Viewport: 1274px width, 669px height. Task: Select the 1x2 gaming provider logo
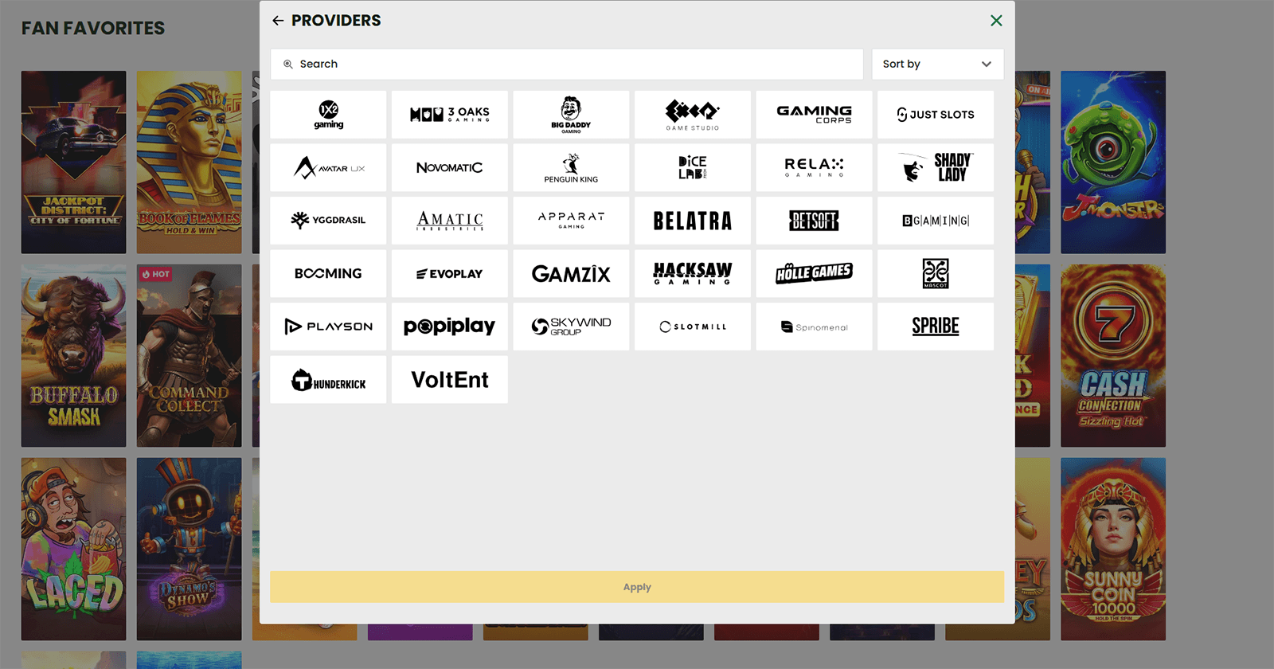[328, 114]
